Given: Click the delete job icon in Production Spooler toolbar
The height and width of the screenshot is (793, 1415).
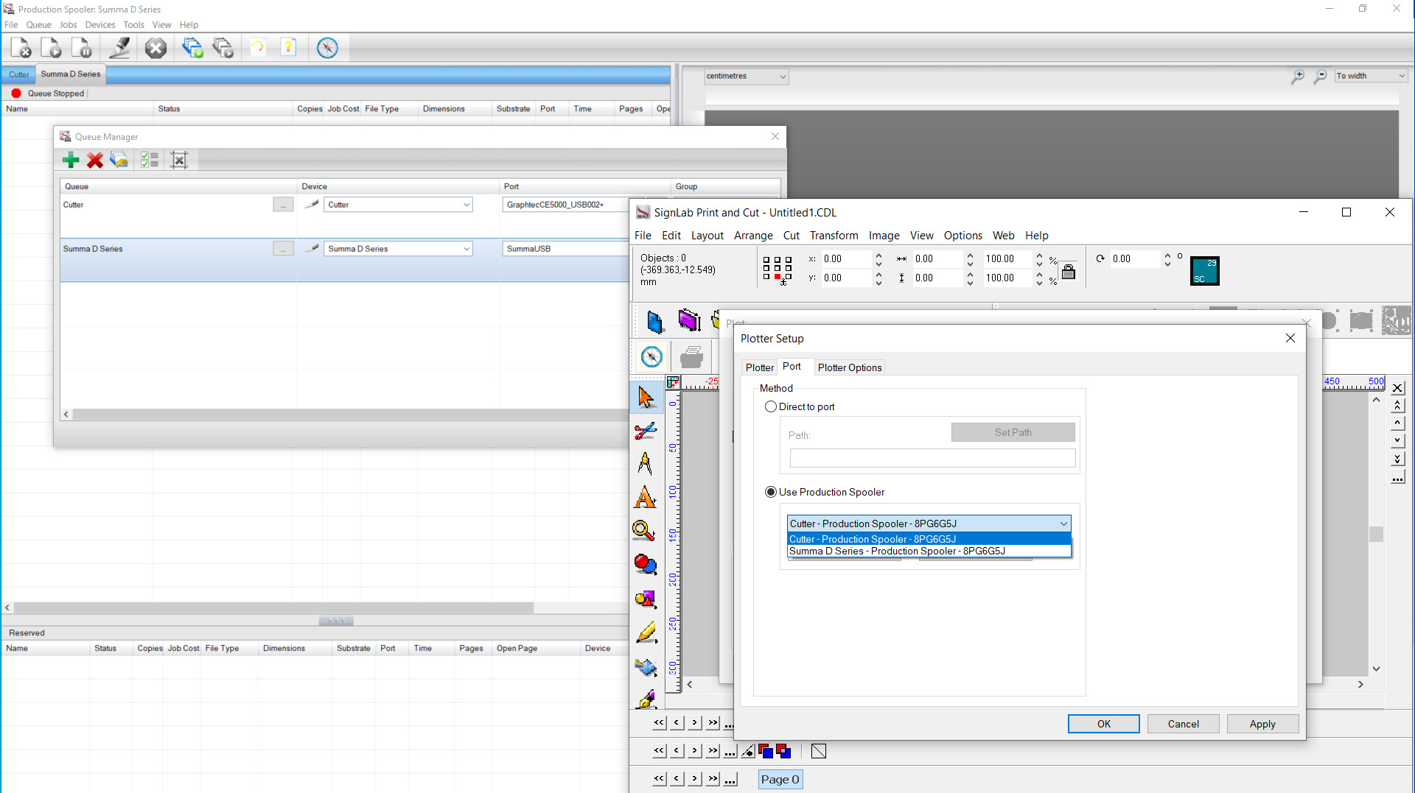Looking at the screenshot, I should click(x=21, y=48).
